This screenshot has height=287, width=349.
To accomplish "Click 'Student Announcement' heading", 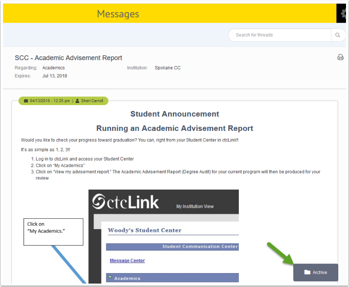I will 175,114.
